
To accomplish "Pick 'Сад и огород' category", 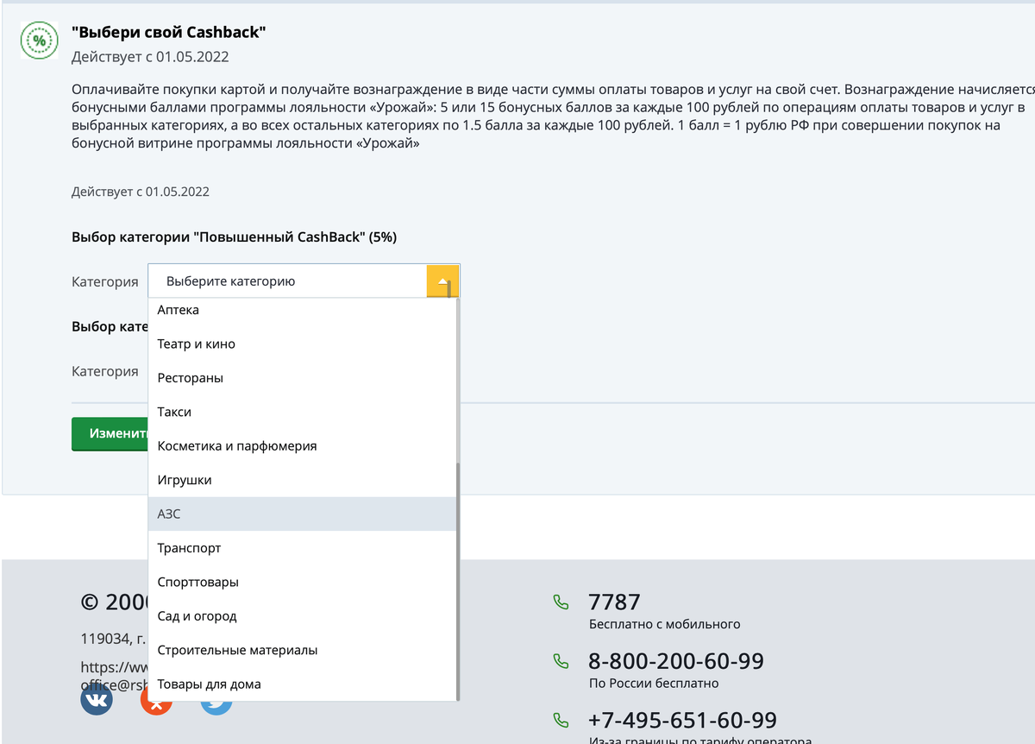I will point(302,616).
